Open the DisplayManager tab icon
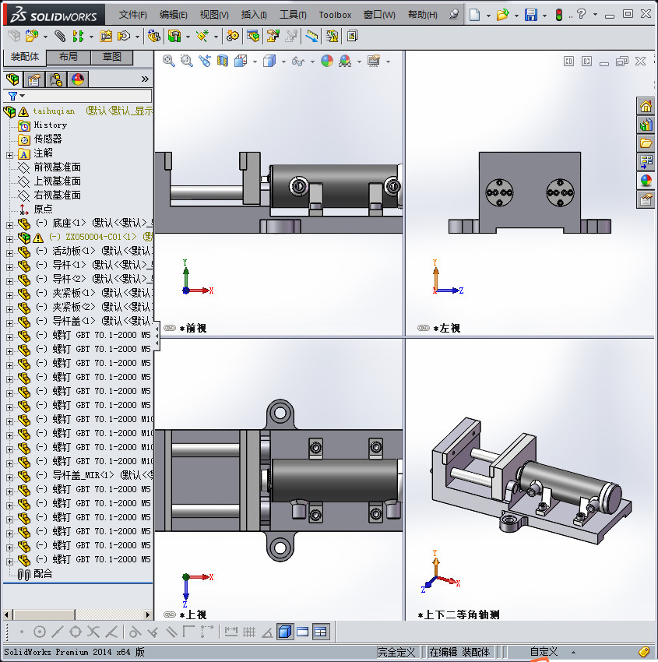The height and width of the screenshot is (662, 658). click(x=78, y=79)
